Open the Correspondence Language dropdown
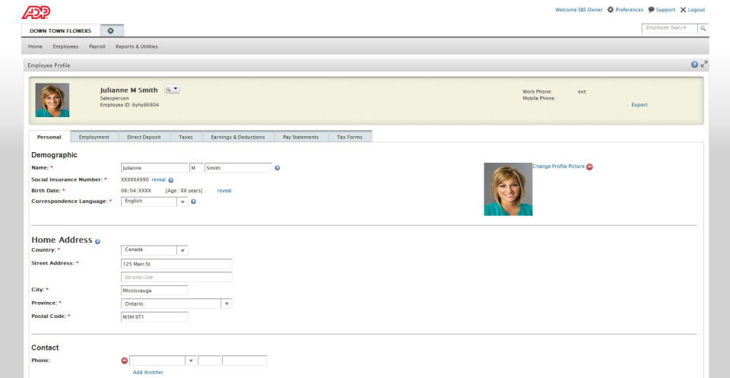The width and height of the screenshot is (730, 378). (x=182, y=202)
